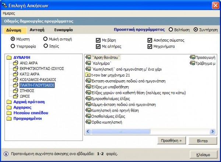
Task: Open the 'ΣΤΗΘΟΣ' subfolder in tree
Action: tap(27, 91)
